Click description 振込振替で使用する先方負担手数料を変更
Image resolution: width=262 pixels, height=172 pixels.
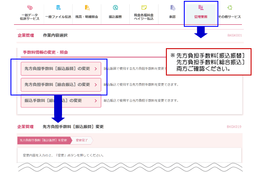coord(135,69)
